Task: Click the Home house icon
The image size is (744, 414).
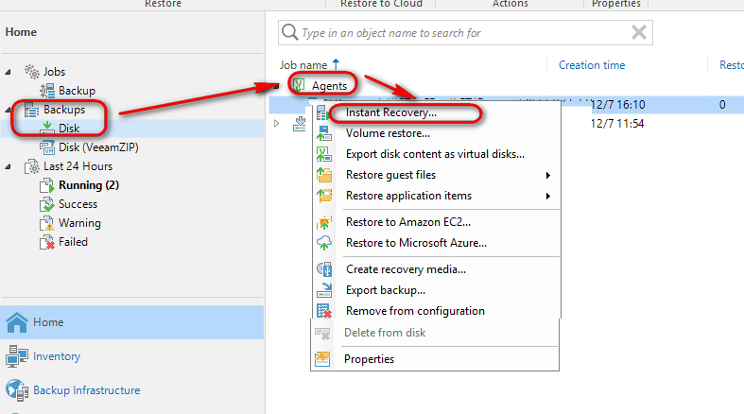Action: [x=17, y=322]
